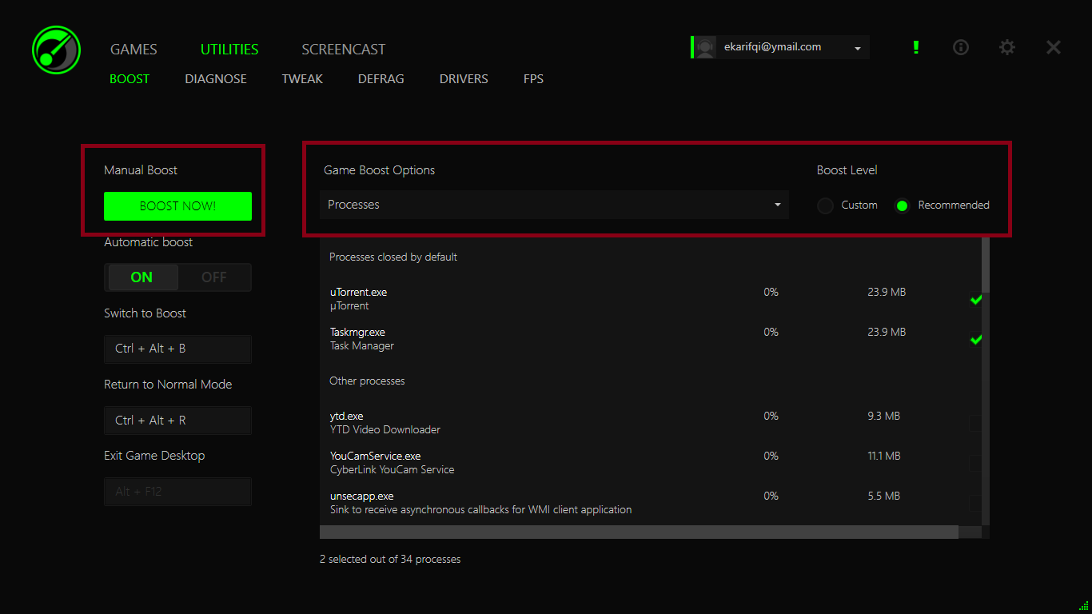Click the horizontal scrollbar under the process list
The height and width of the screenshot is (614, 1092).
pyautogui.click(x=638, y=532)
